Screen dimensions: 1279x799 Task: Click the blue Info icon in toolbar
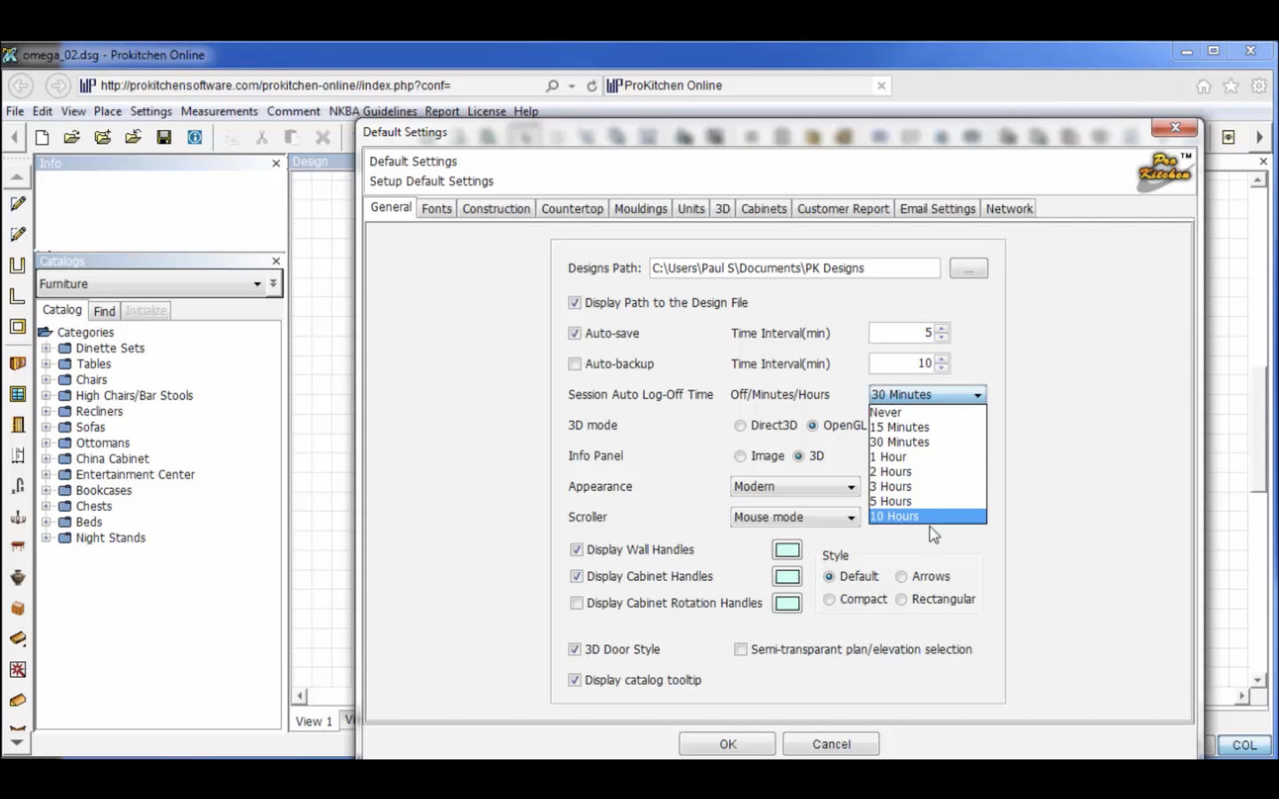pyautogui.click(x=195, y=137)
